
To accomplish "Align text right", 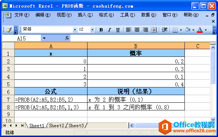I will tap(145, 30).
